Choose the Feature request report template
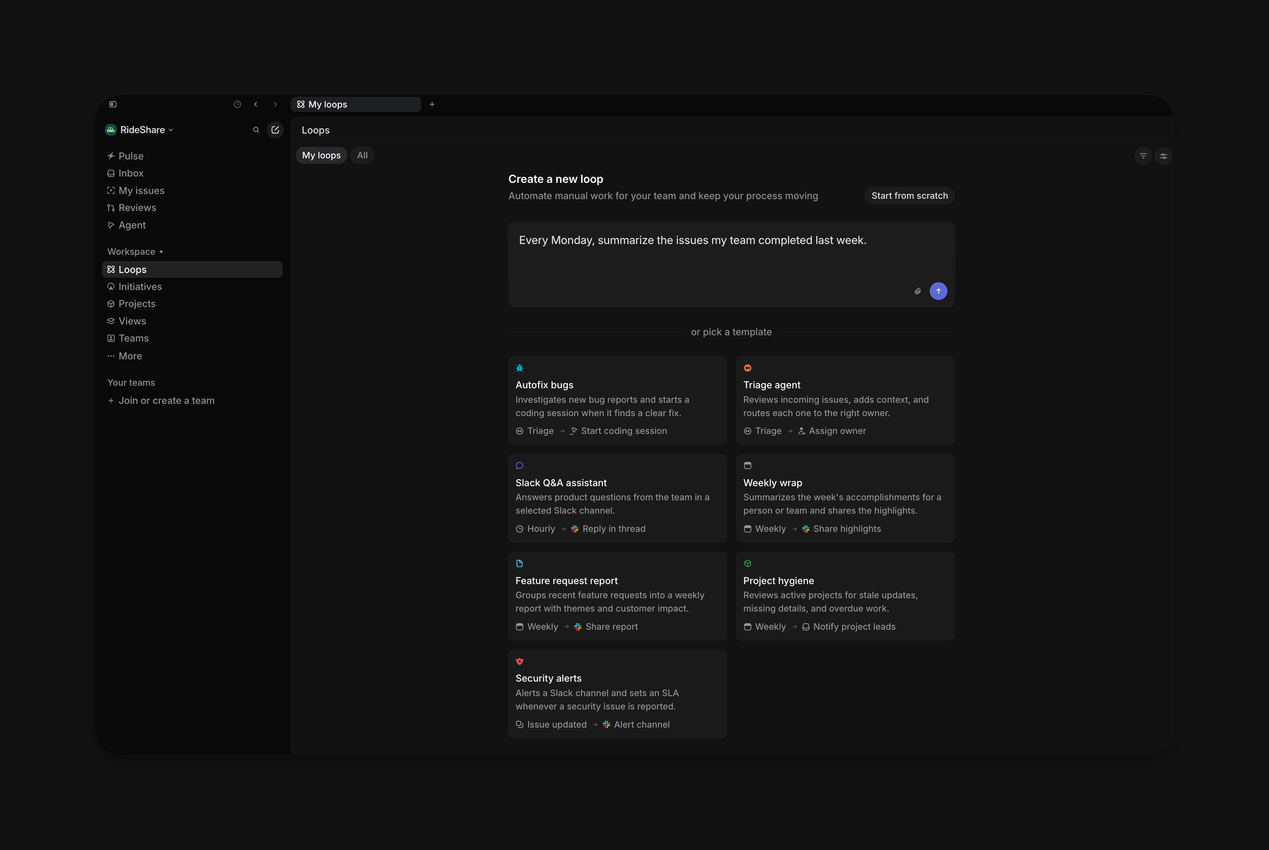Image resolution: width=1269 pixels, height=850 pixels. click(617, 596)
